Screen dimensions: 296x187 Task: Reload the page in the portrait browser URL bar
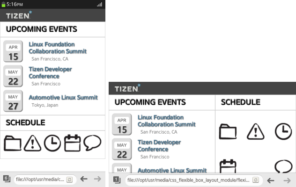coord(69,179)
